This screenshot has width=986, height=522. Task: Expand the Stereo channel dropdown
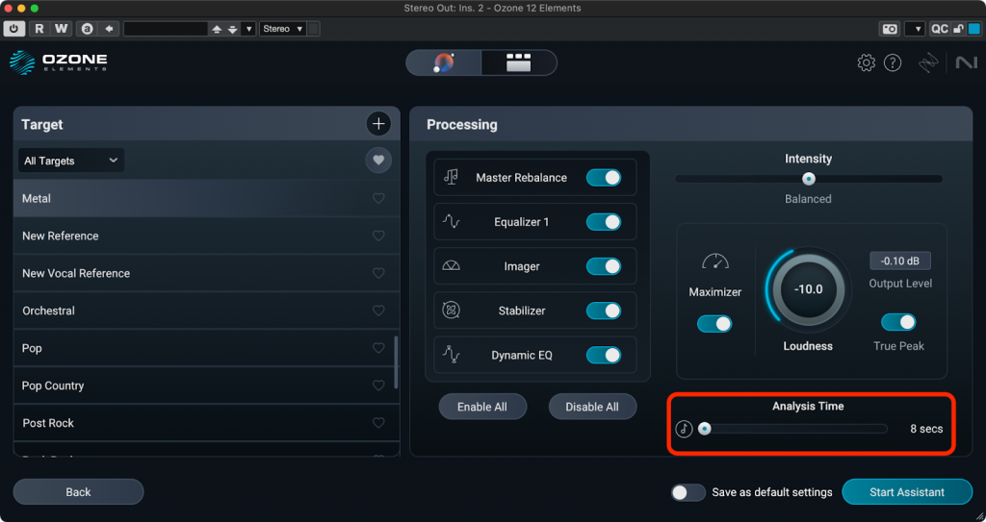point(284,29)
